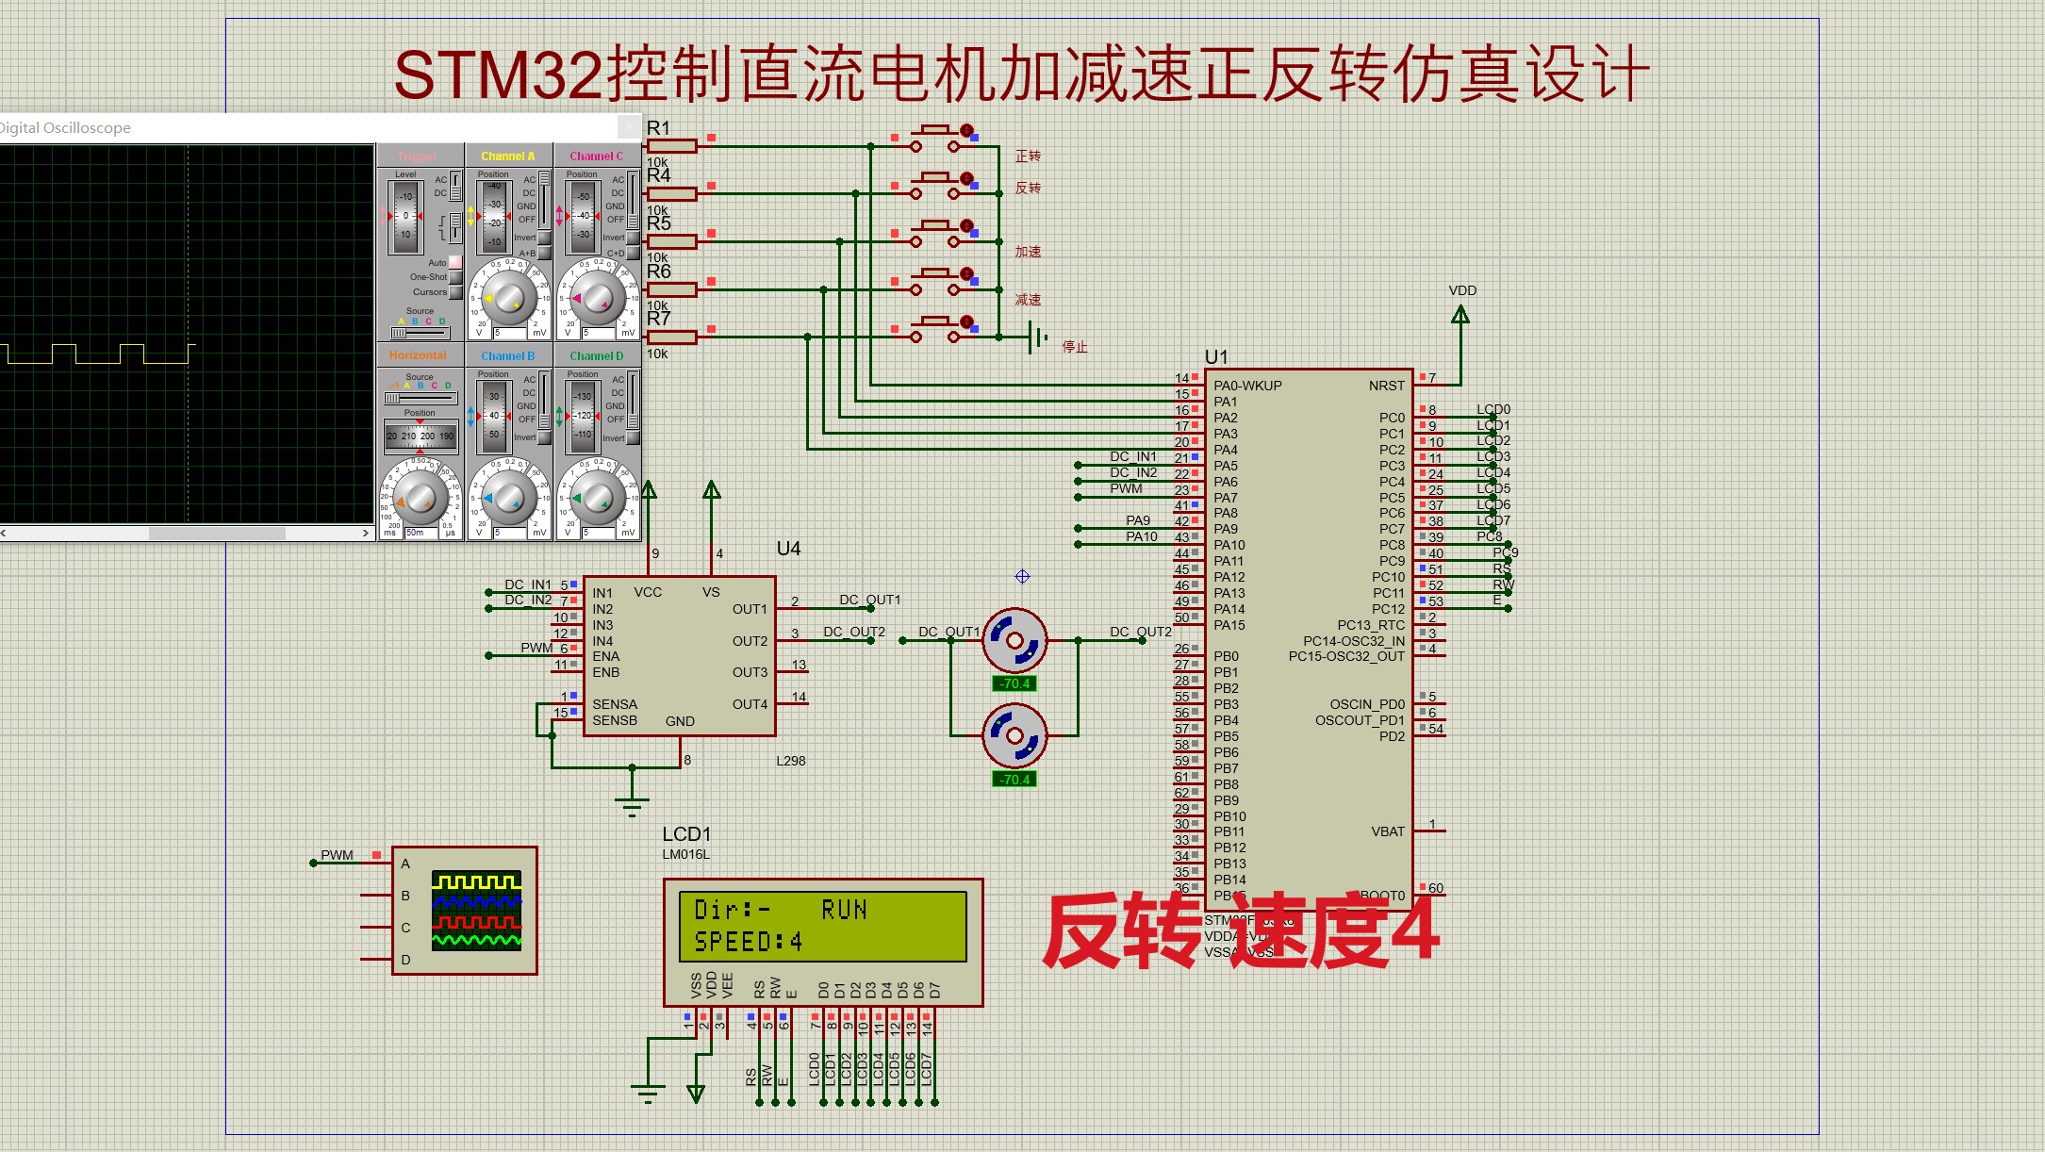The height and width of the screenshot is (1152, 2045).
Task: Toggle the Trigger One-Shot button
Action: 455,277
